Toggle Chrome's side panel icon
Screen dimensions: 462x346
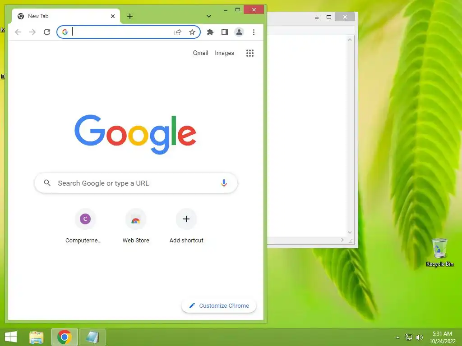coord(225,32)
